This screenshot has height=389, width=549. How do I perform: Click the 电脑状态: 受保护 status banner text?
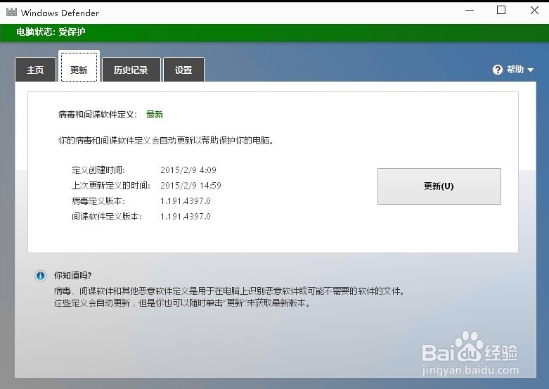[x=51, y=32]
